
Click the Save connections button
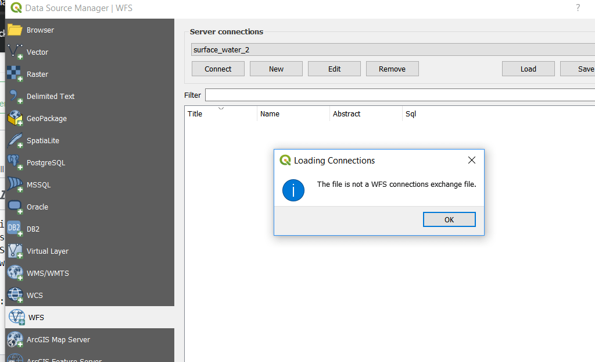pyautogui.click(x=578, y=69)
